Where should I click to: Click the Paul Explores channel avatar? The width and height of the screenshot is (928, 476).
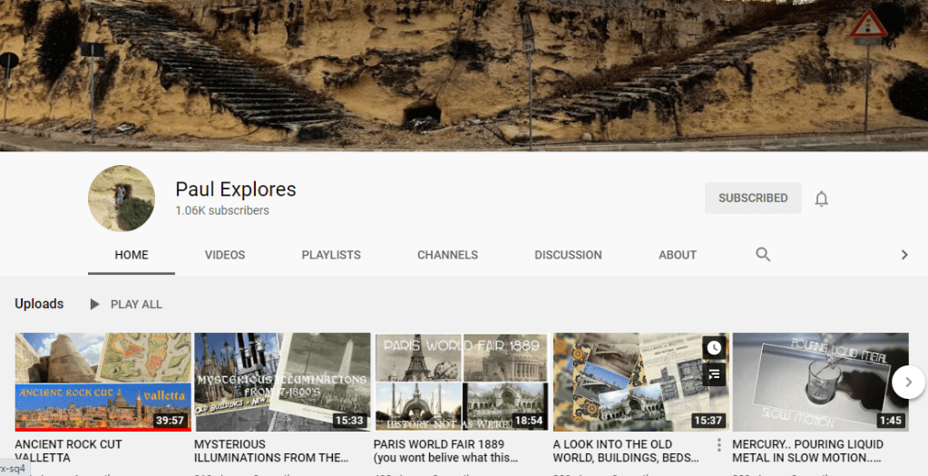pos(121,199)
